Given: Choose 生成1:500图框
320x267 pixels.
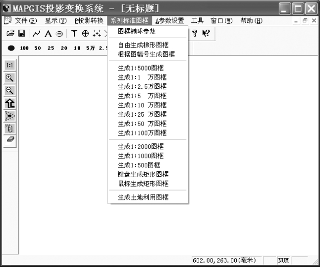Looking at the screenshot, I should pos(148,165).
